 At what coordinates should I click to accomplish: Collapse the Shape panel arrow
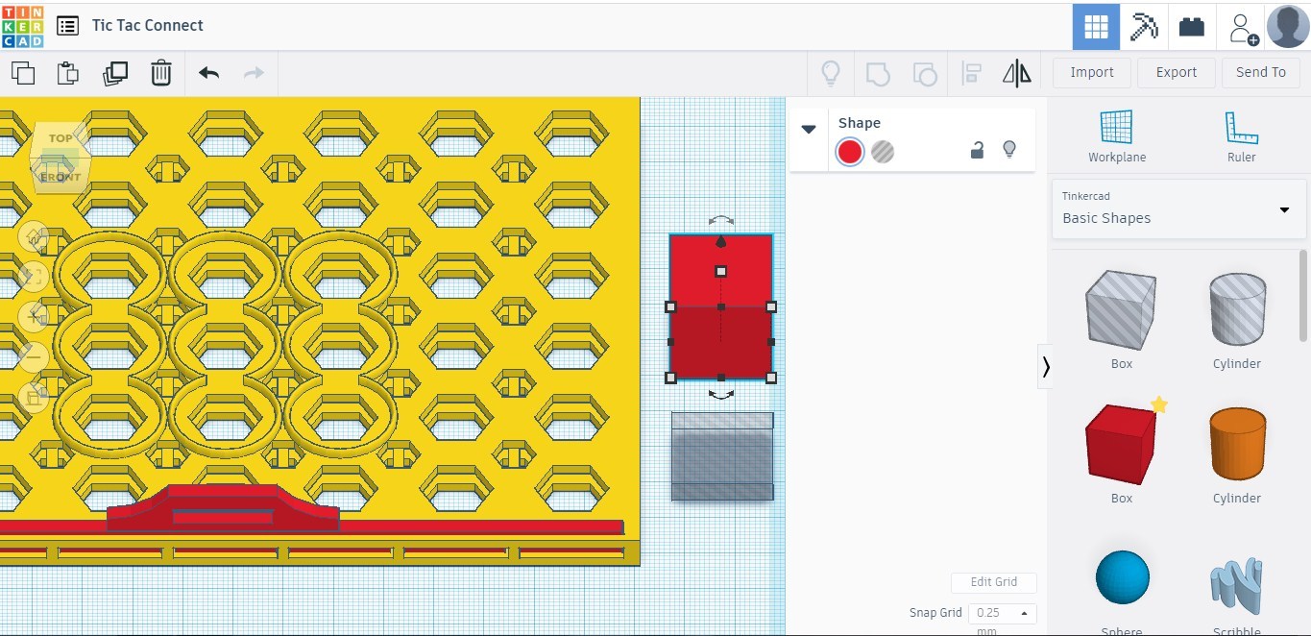coord(809,129)
